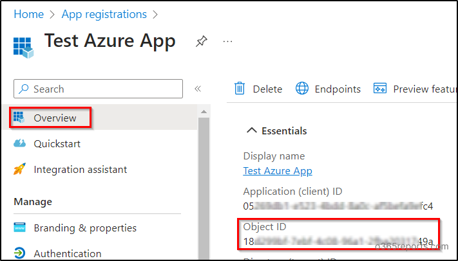Open the more options ellipsis menu

(227, 41)
